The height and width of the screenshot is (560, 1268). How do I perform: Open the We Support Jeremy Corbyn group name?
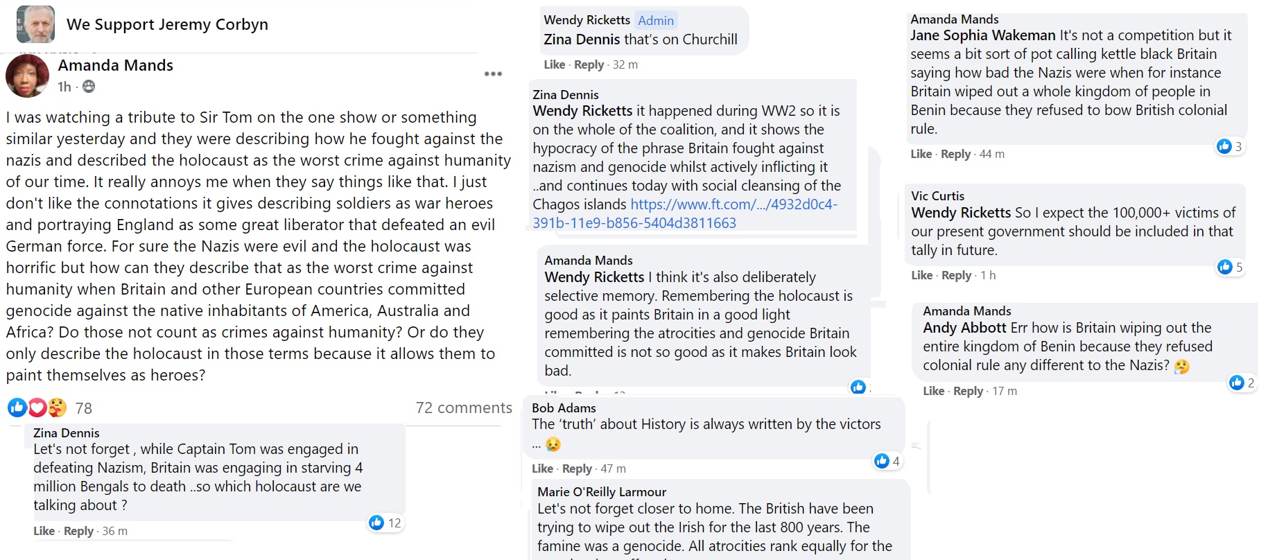[x=167, y=24]
